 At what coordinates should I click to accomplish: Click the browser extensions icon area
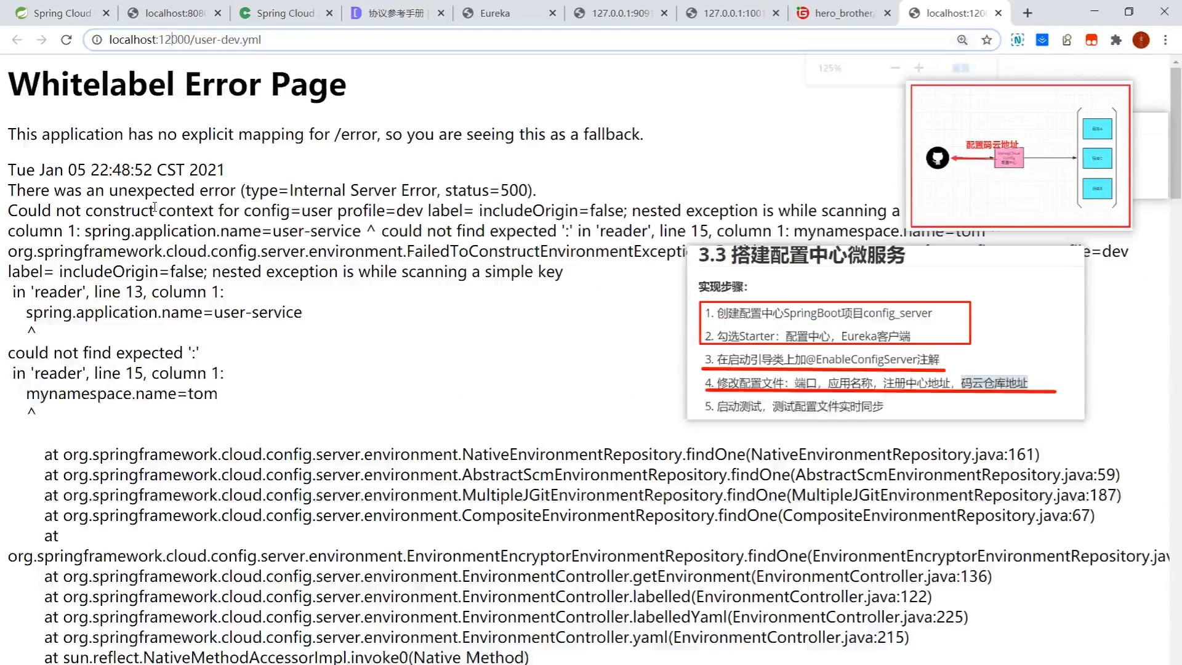pos(1117,39)
